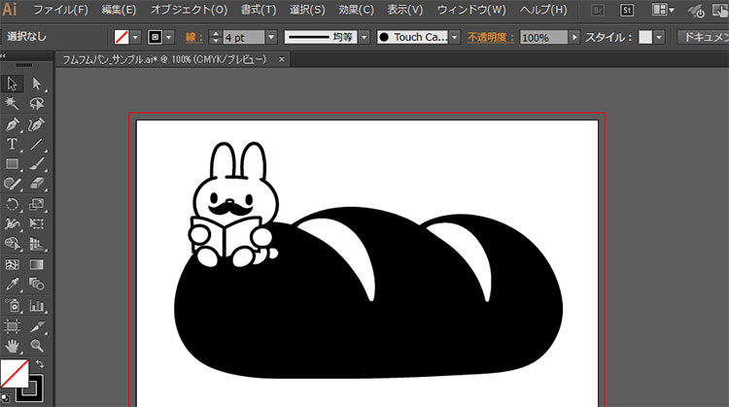Select the Hand tool
Viewport: 729px width, 407px height.
click(12, 346)
